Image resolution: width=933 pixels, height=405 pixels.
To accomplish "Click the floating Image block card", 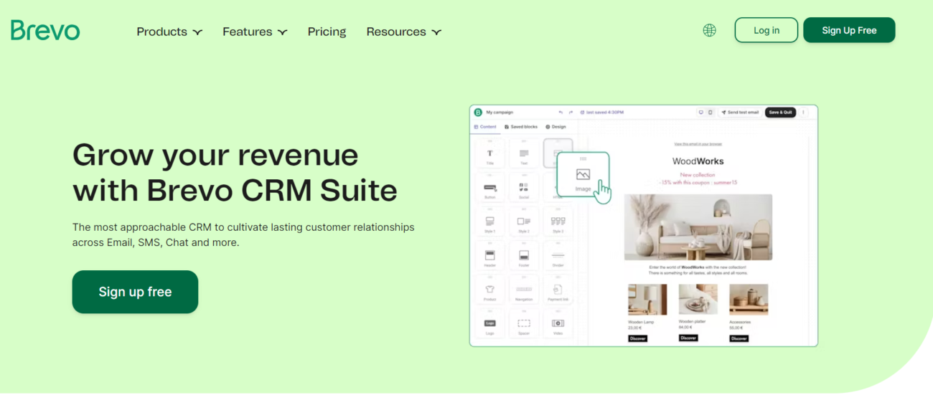I will [583, 175].
